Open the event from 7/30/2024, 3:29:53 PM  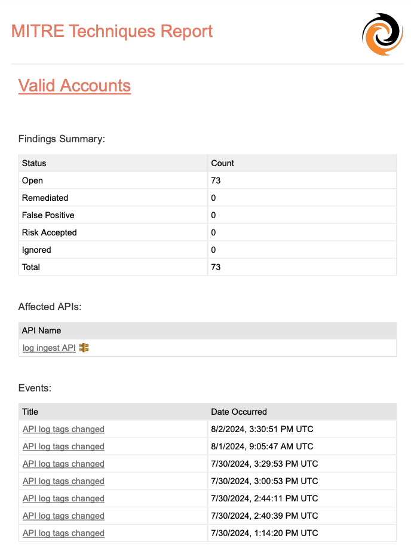click(63, 464)
